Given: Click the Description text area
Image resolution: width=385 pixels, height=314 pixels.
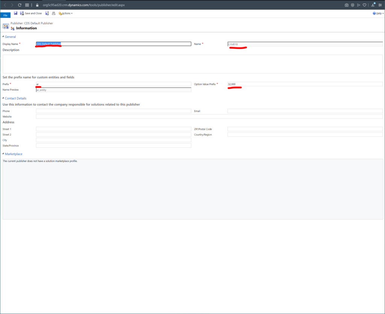Looking at the screenshot, I should 192,64.
